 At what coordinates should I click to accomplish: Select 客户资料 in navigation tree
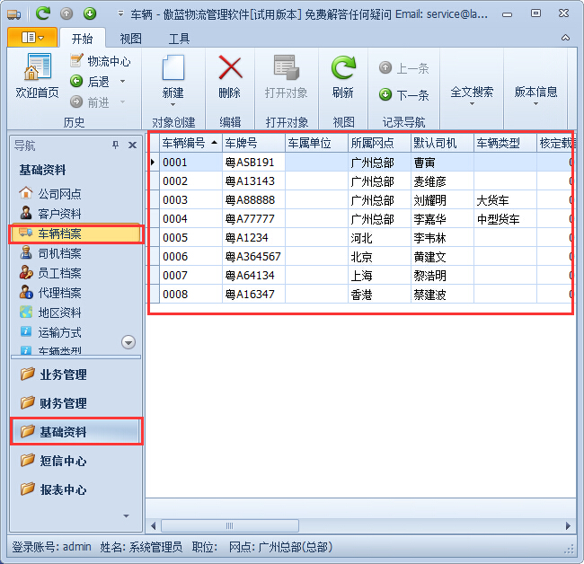pyautogui.click(x=58, y=214)
